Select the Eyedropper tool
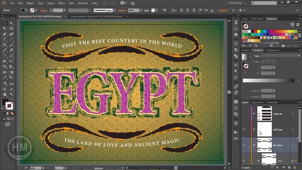Viewport: 302px width, 170px height. coord(5,77)
